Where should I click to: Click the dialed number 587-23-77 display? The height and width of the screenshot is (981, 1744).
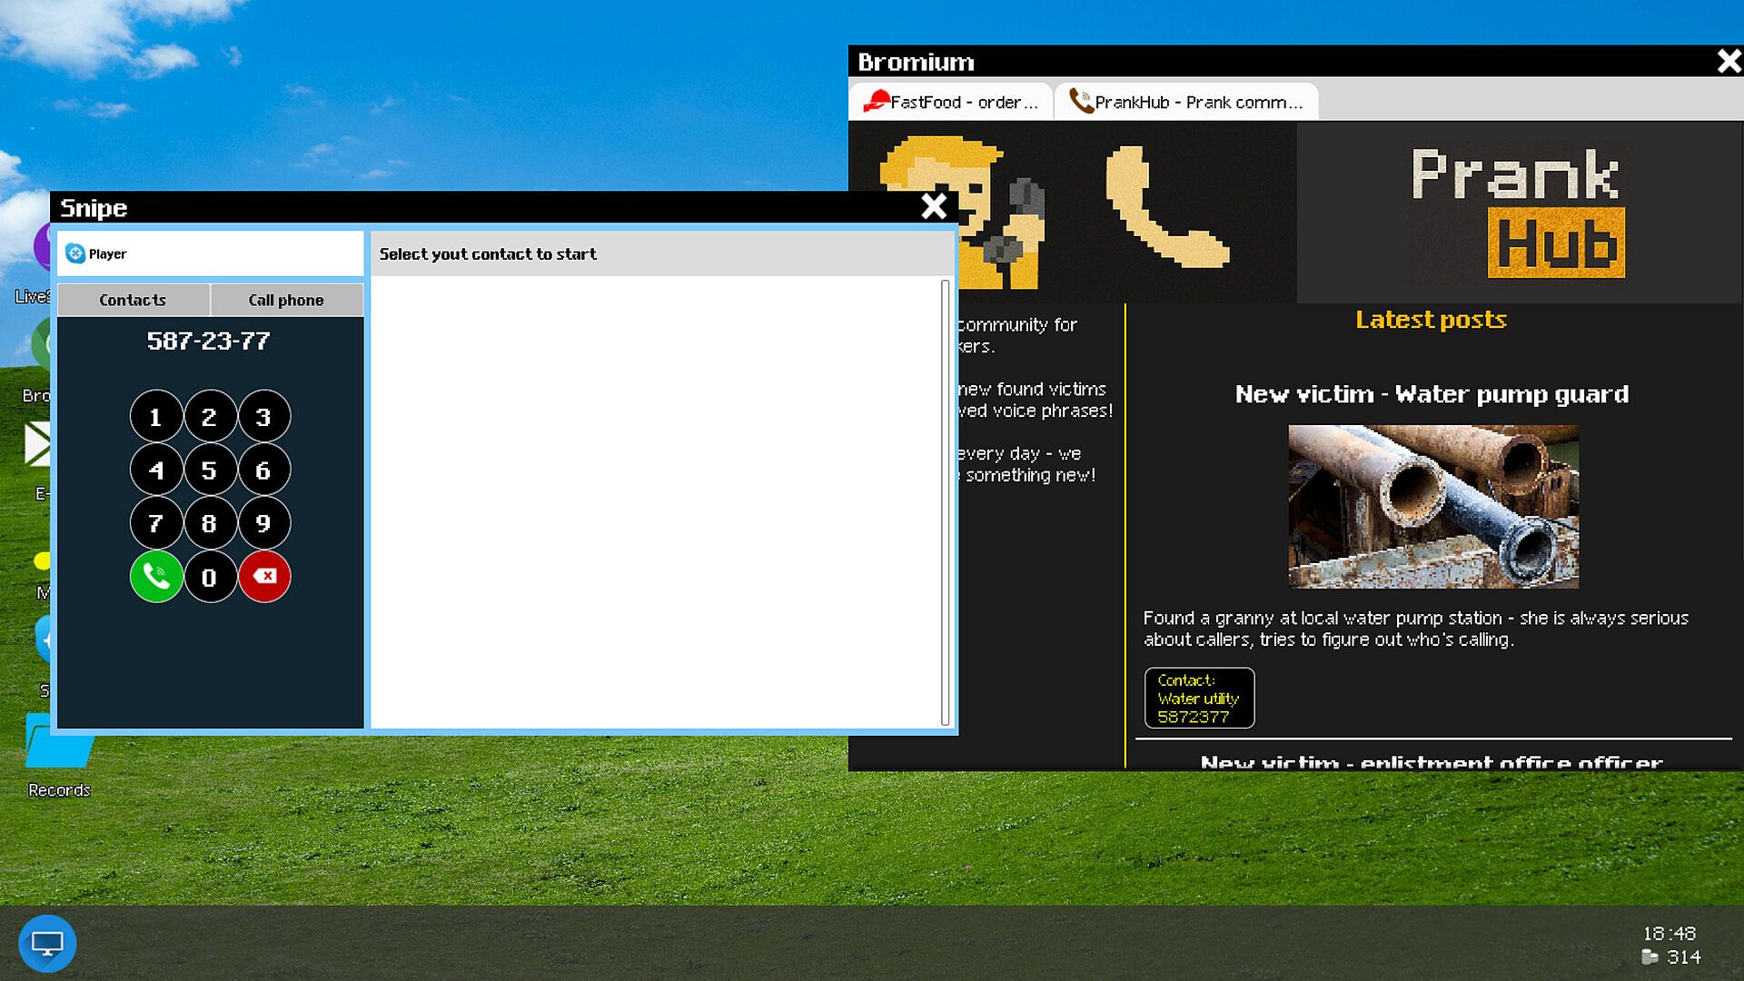pos(209,342)
